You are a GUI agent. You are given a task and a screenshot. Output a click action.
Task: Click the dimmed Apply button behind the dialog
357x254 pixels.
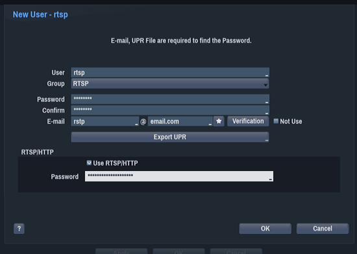coord(121,251)
